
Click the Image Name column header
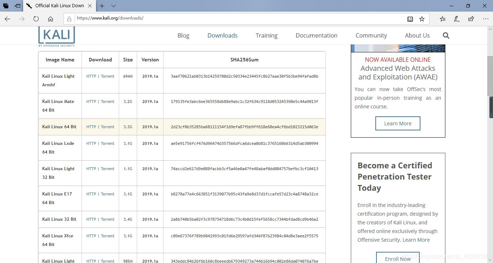click(60, 60)
